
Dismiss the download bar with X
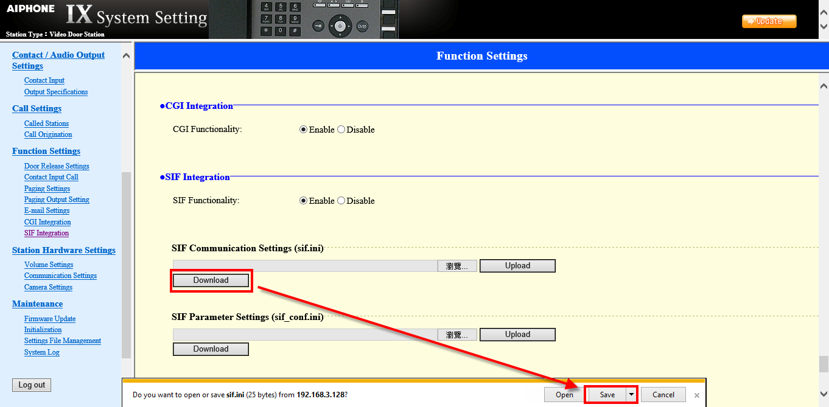point(697,395)
